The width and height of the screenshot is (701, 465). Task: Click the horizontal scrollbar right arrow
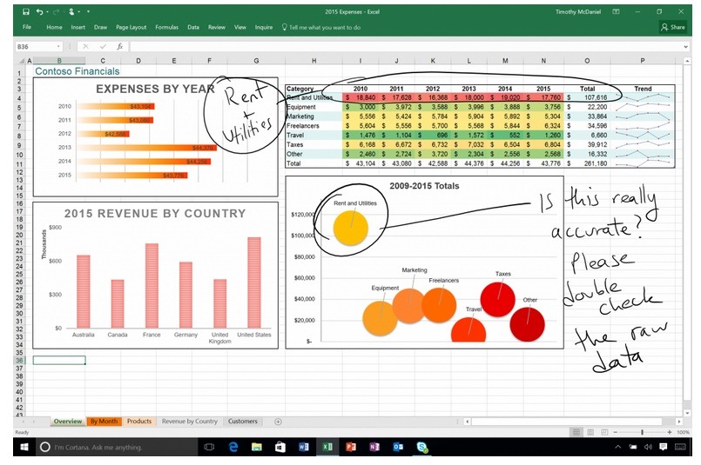coord(678,422)
